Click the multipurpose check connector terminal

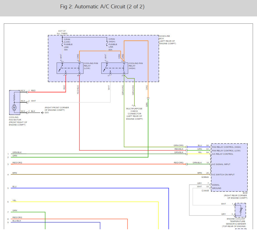tap(134, 106)
